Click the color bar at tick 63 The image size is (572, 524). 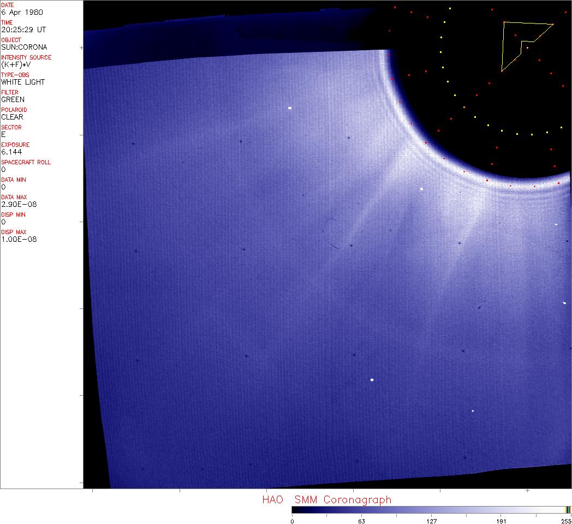361,510
